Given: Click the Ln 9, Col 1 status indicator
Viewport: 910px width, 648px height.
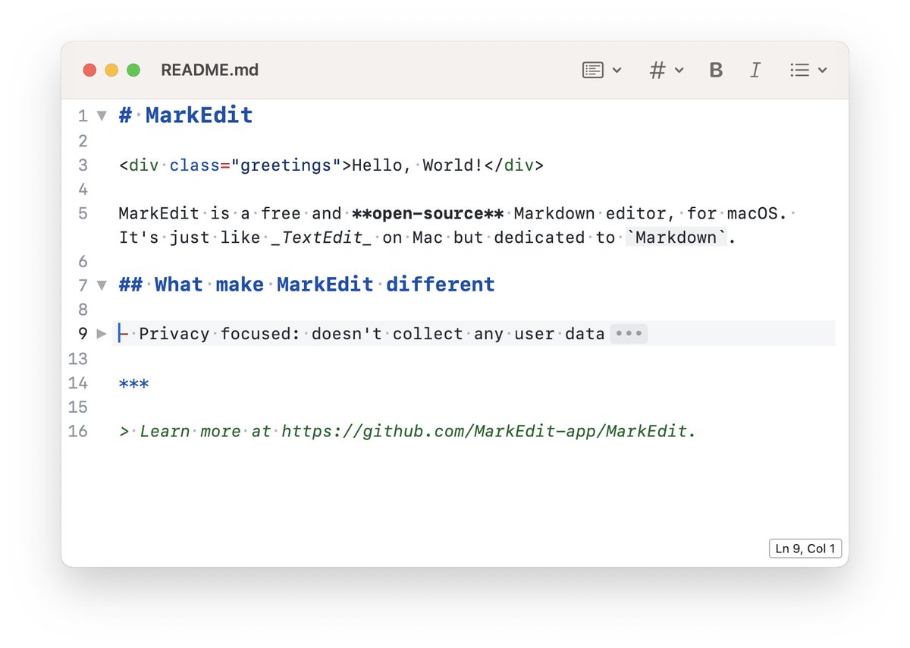Looking at the screenshot, I should tap(805, 549).
